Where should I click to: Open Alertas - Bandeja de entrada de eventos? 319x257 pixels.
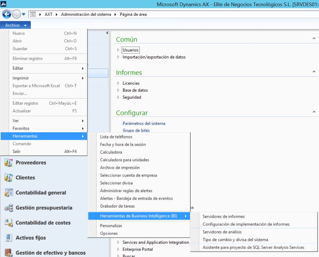[139, 199]
